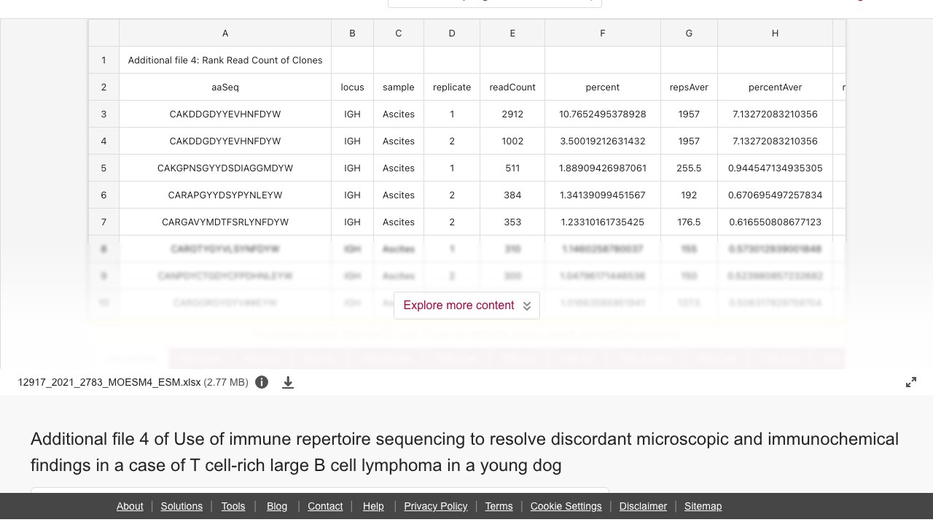Click the 'readCount' header cell
933x525 pixels.
pyautogui.click(x=512, y=87)
